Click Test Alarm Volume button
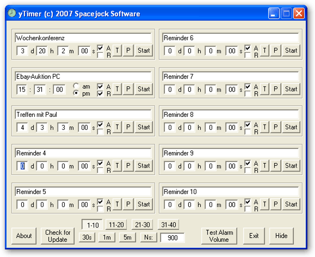The image size is (315, 257). click(x=219, y=236)
